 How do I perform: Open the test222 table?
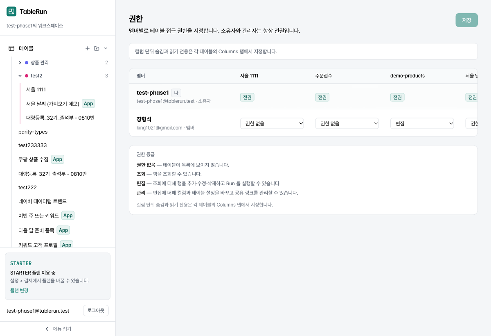click(27, 187)
